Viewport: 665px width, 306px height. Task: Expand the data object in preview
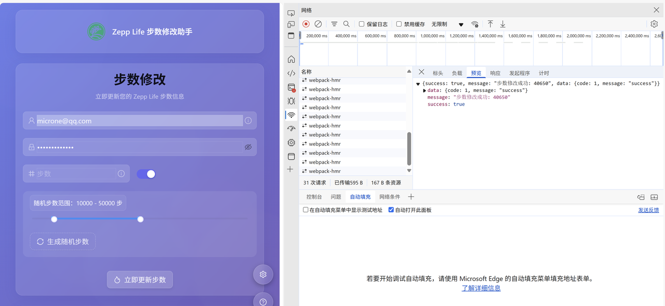tap(424, 90)
